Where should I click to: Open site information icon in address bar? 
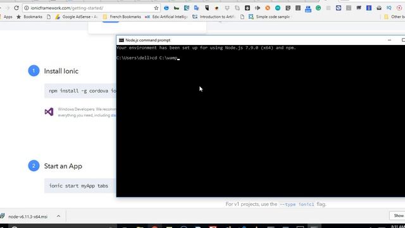(x=27, y=8)
